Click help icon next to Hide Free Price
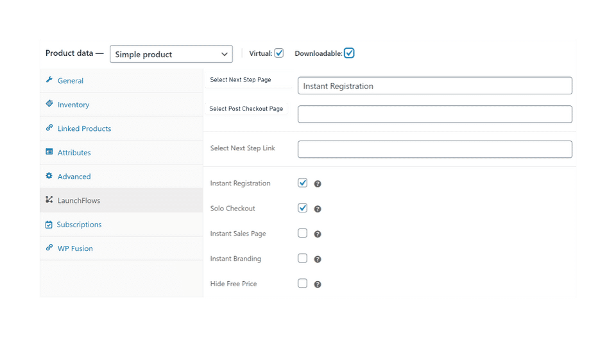 click(x=318, y=284)
